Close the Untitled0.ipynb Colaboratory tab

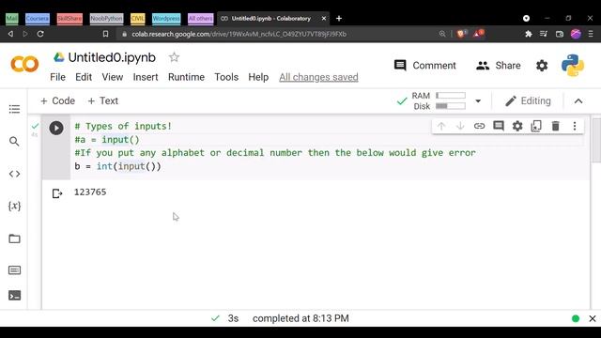point(324,19)
